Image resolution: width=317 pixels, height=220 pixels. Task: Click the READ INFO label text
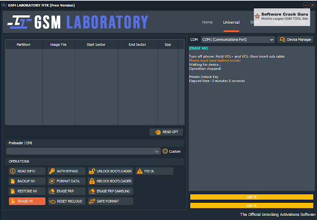pyautogui.click(x=26, y=171)
